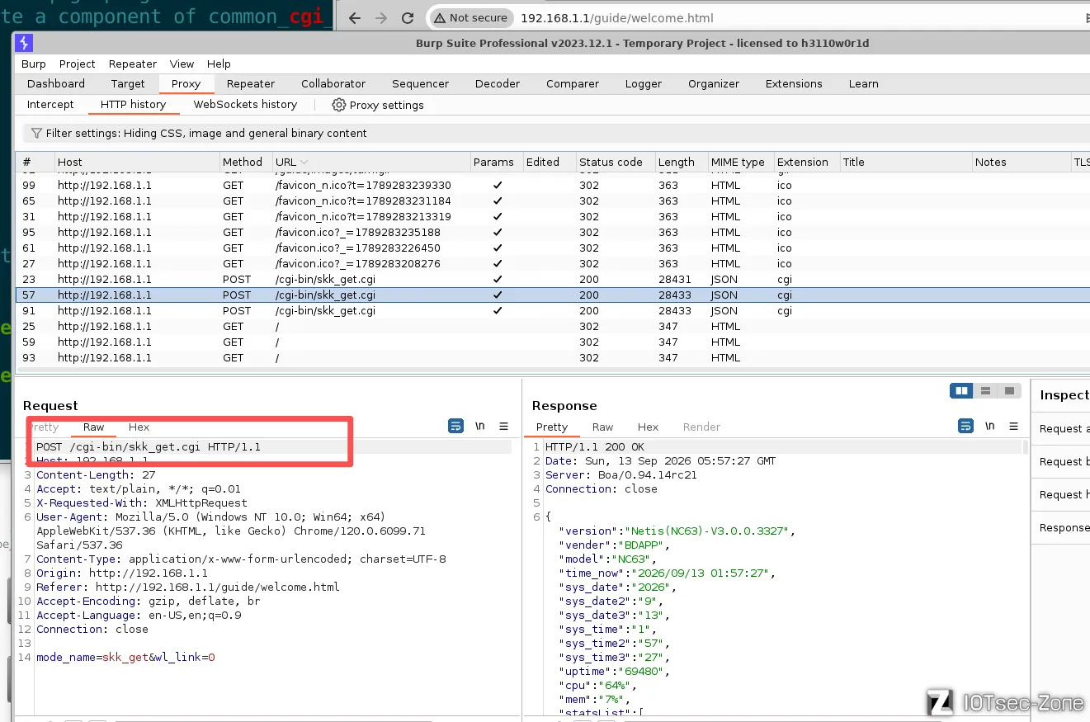
Task: Open the Response editor hamburger menu
Action: 1014,427
